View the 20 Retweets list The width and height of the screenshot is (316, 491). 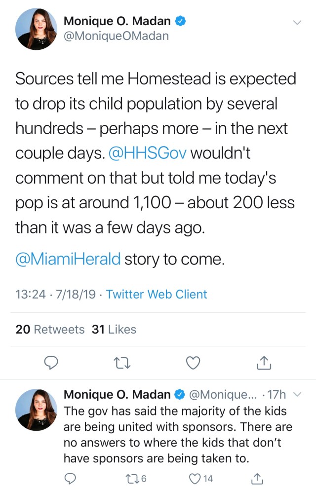pos(50,329)
